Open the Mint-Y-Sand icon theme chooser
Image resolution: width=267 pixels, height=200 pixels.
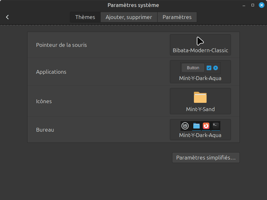[x=200, y=101]
